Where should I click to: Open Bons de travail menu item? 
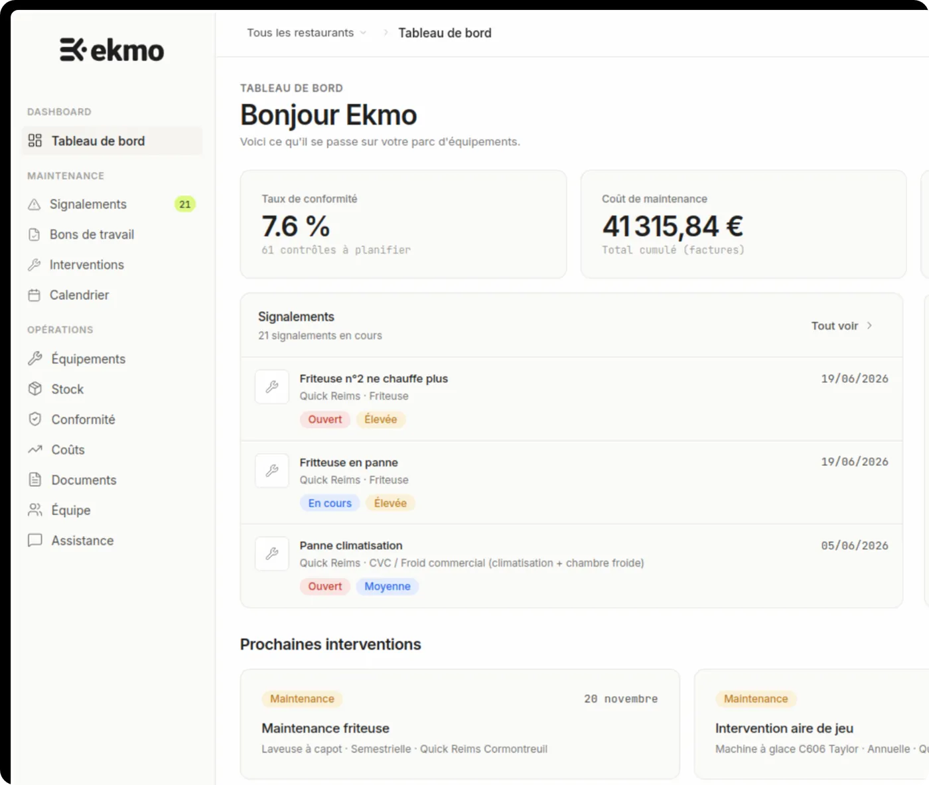[112, 234]
